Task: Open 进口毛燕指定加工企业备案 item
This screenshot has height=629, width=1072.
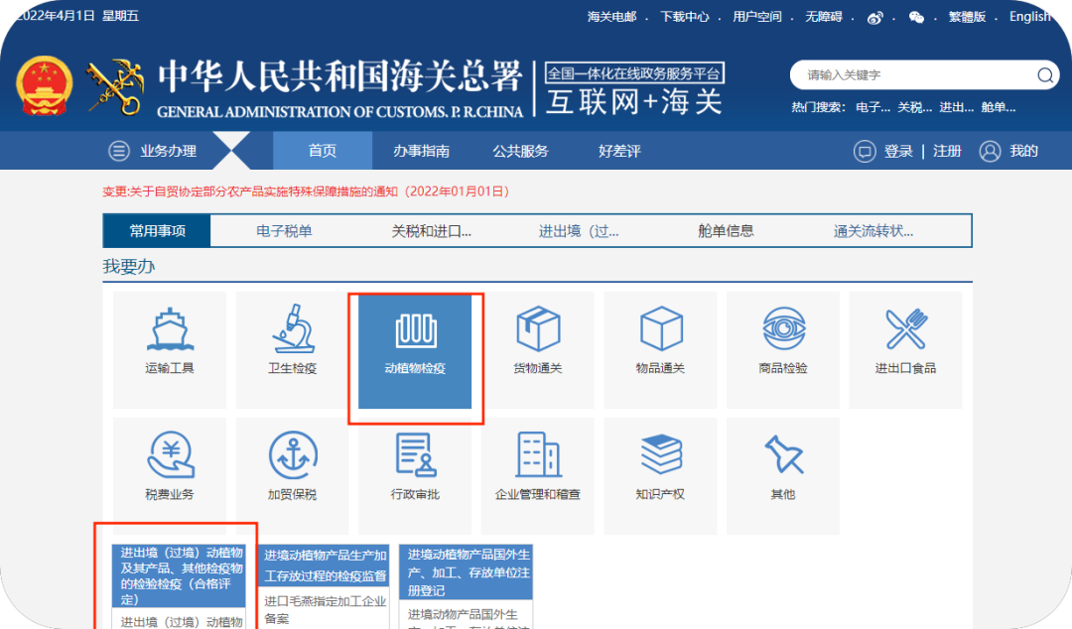Action: pyautogui.click(x=326, y=610)
